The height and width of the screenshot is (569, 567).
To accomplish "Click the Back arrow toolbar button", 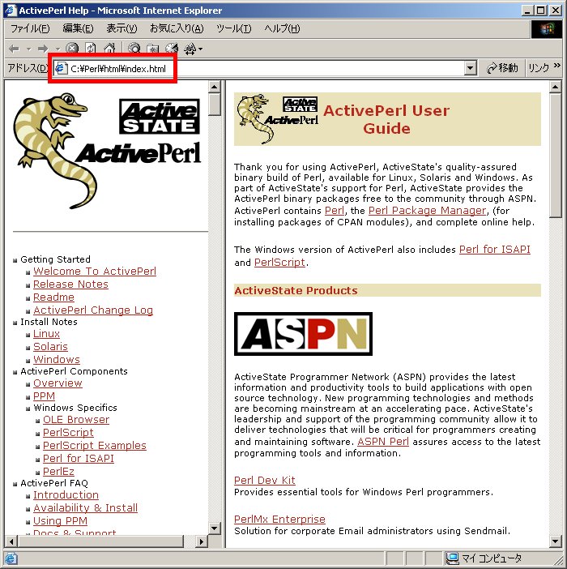I will coord(14,49).
